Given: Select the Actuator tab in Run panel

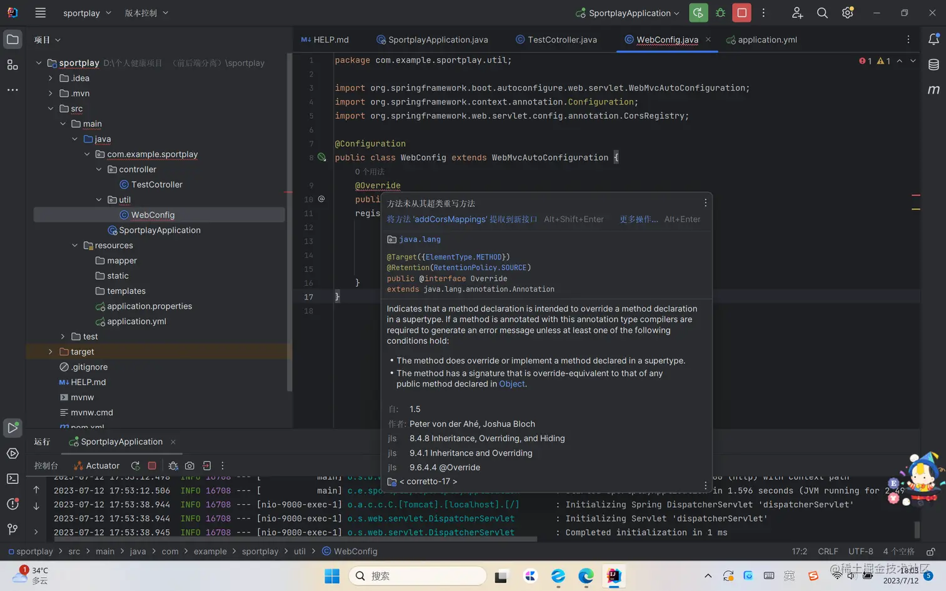Looking at the screenshot, I should pos(97,466).
